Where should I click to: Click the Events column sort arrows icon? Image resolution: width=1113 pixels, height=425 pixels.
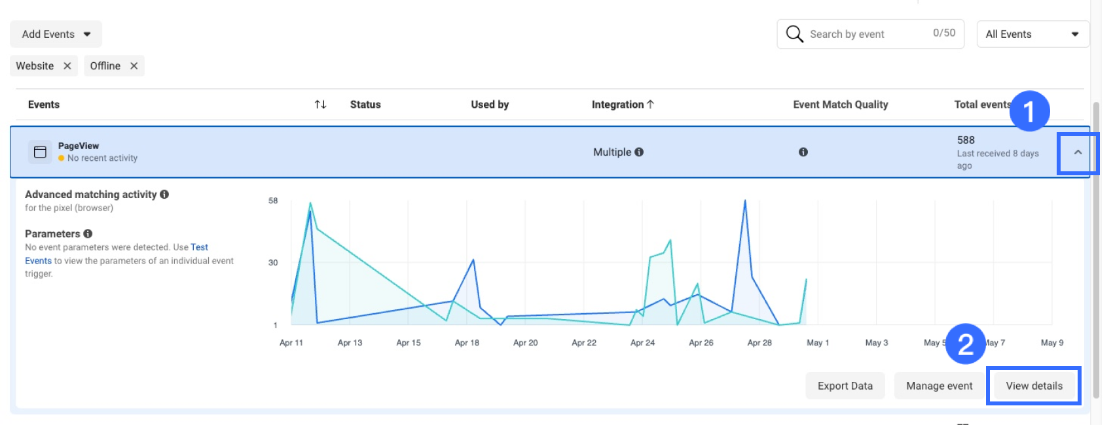click(x=320, y=105)
